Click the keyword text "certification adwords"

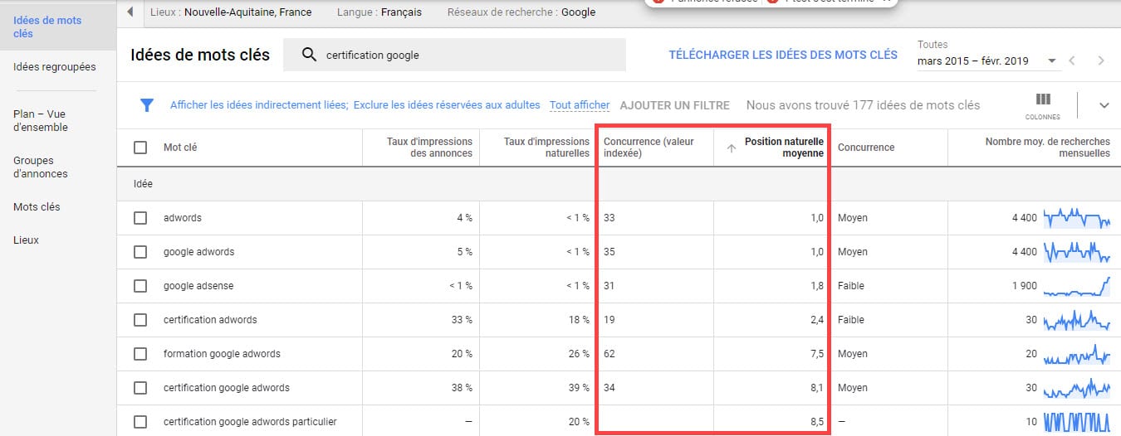click(x=210, y=320)
